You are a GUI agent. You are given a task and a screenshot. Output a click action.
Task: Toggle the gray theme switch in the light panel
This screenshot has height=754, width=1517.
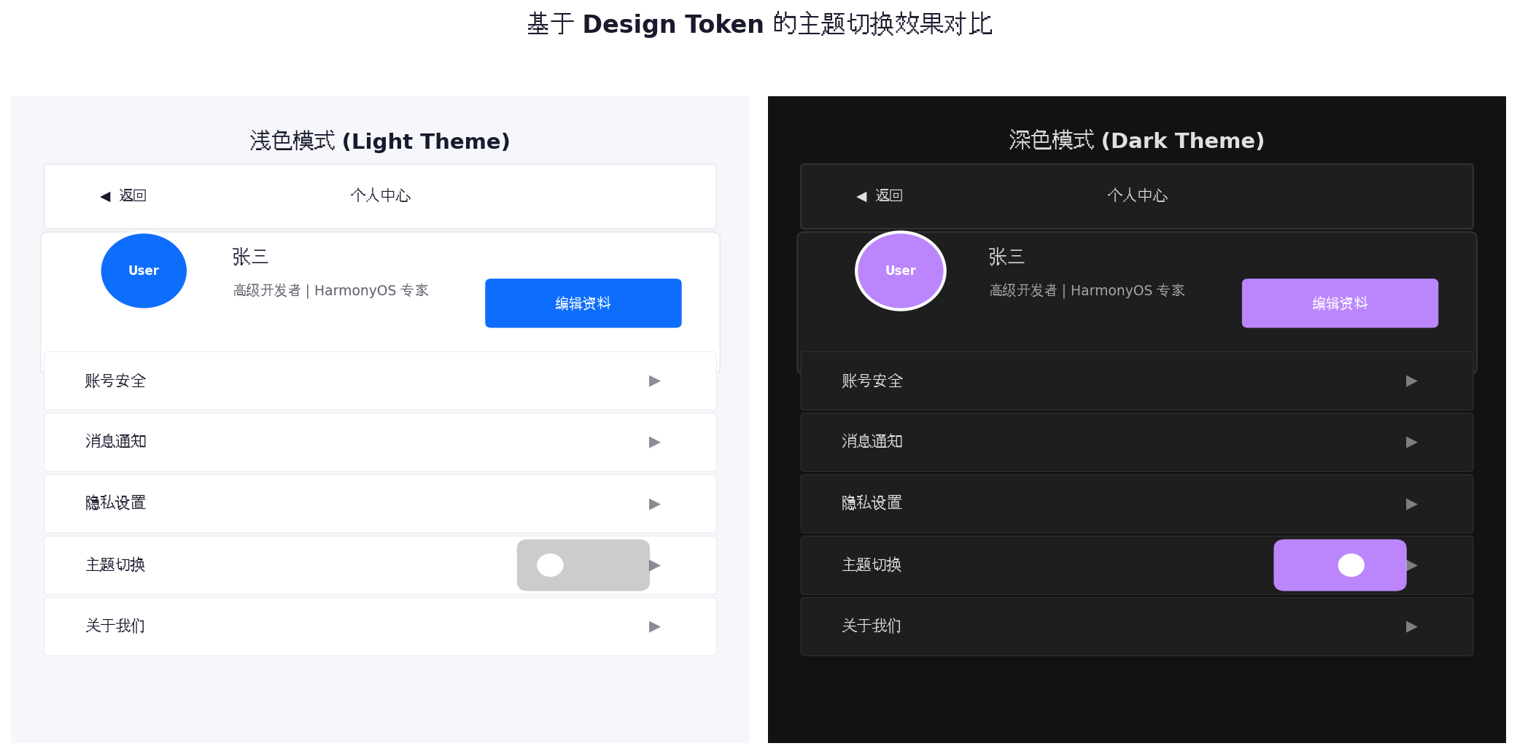[x=583, y=565]
